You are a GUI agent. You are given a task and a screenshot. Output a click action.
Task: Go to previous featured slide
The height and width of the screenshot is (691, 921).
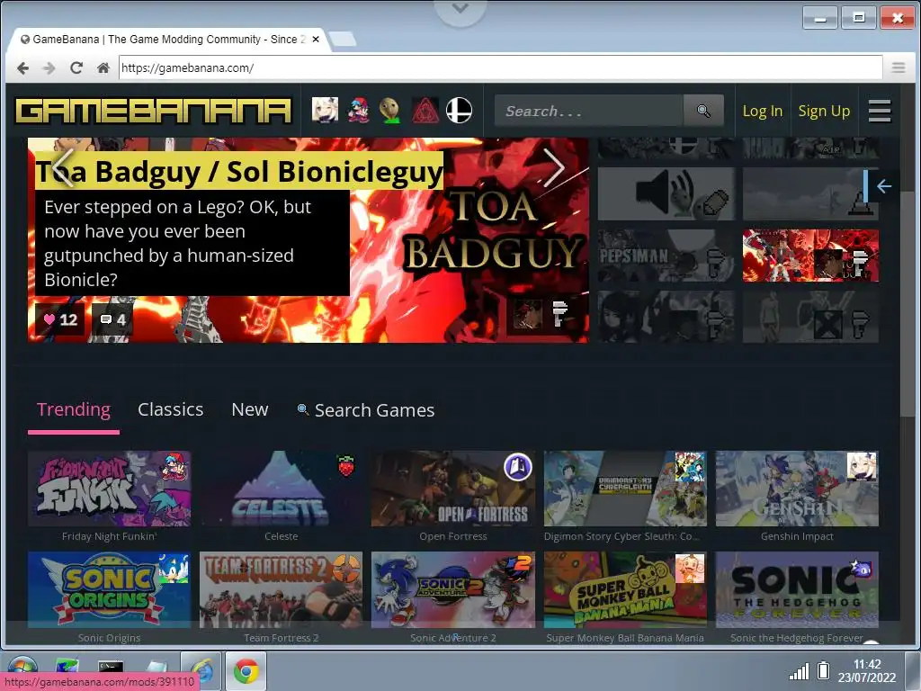64,167
